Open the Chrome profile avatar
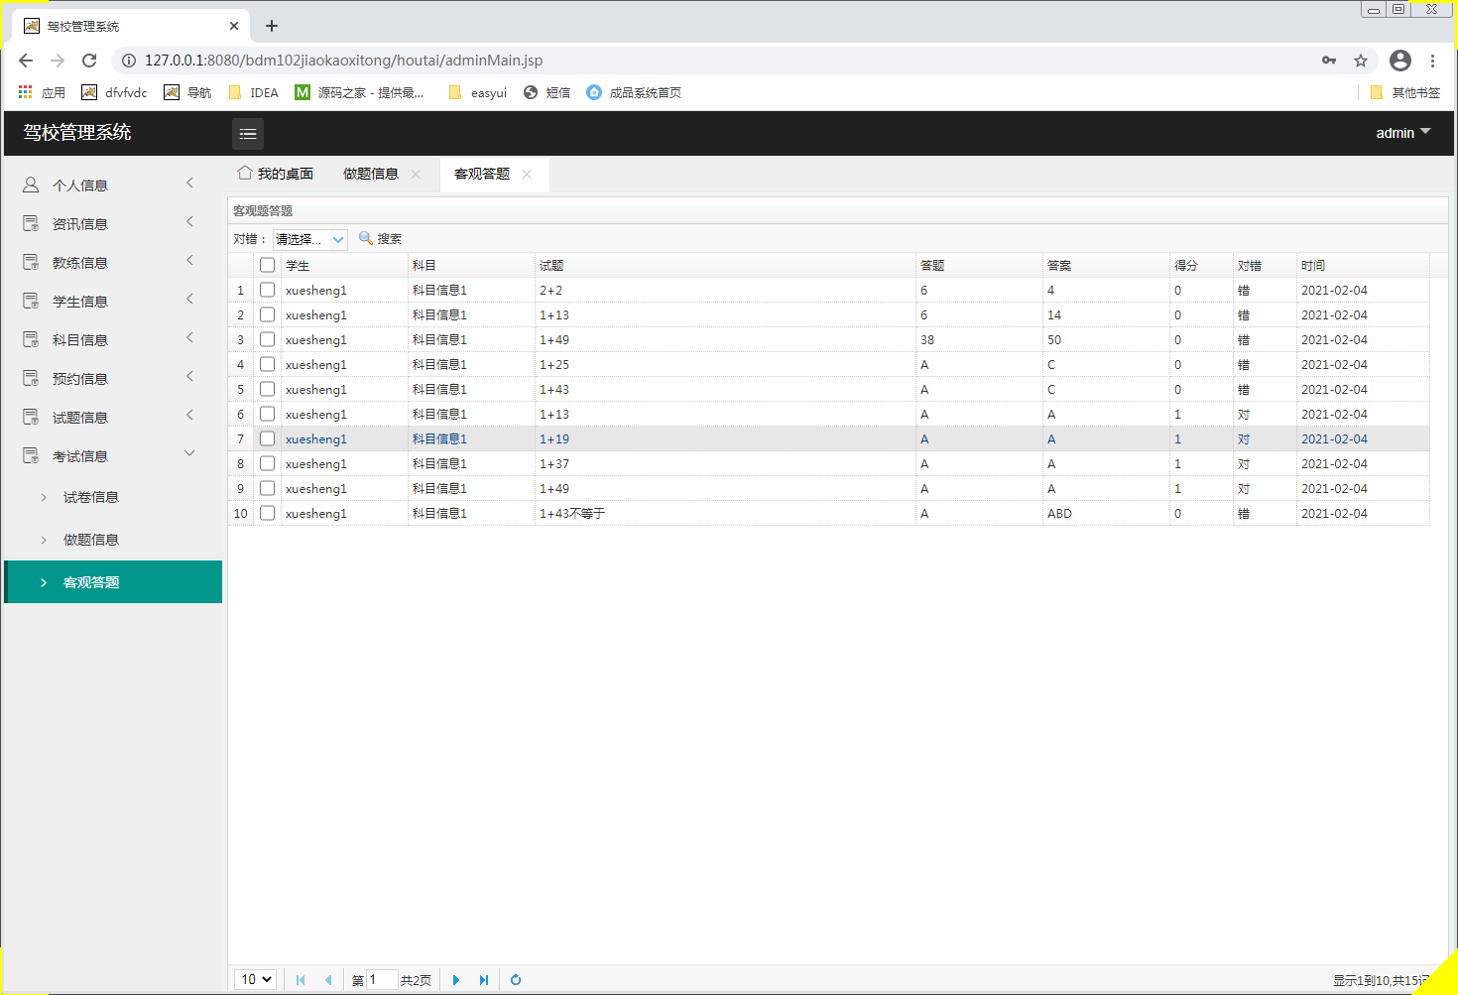The height and width of the screenshot is (995, 1458). tap(1400, 61)
